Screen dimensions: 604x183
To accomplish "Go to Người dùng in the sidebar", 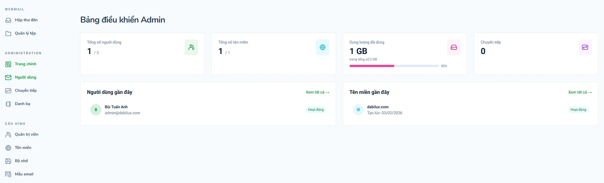I will point(25,77).
